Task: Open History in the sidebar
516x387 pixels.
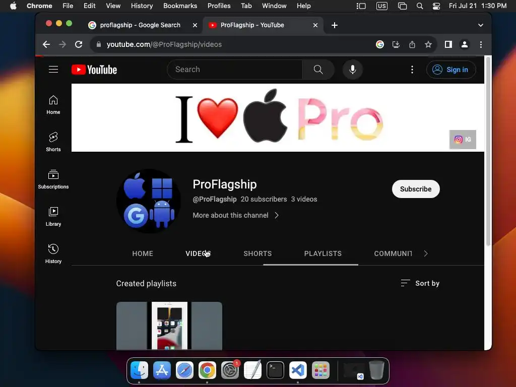Action: click(x=53, y=254)
